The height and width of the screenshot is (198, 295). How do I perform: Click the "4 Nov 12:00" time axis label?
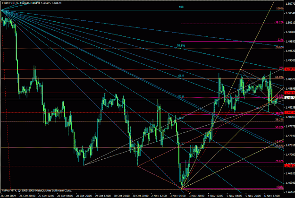click(x=216, y=196)
